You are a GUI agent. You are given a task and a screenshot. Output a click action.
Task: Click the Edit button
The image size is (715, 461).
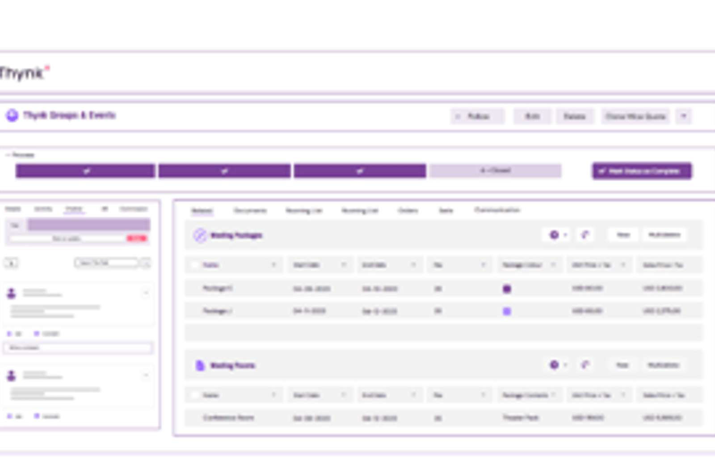click(532, 116)
